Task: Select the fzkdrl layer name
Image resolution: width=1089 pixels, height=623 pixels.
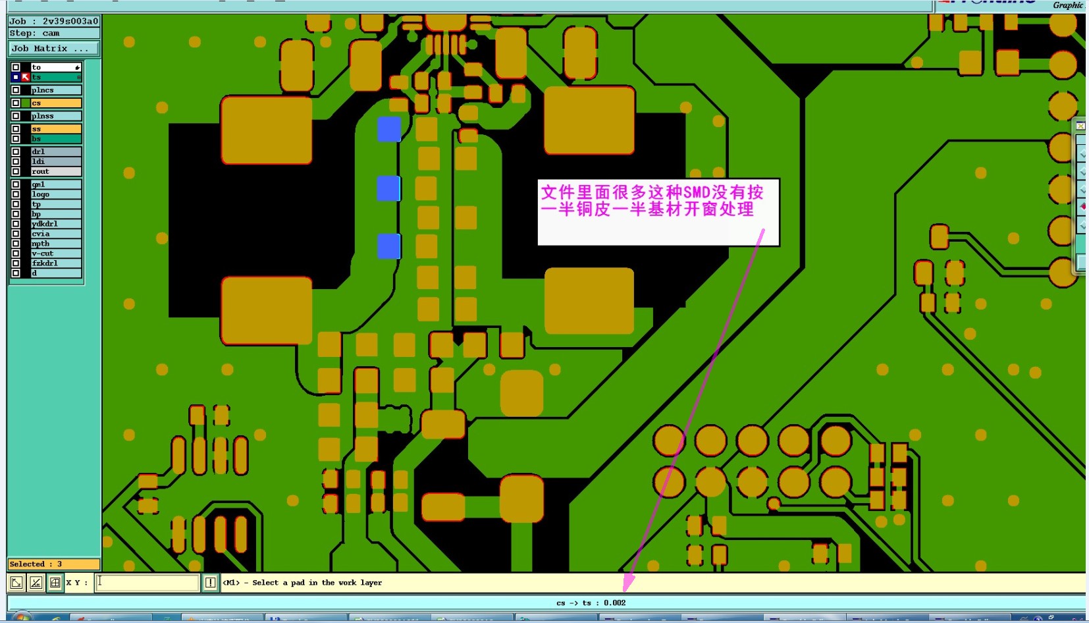Action: (x=56, y=263)
